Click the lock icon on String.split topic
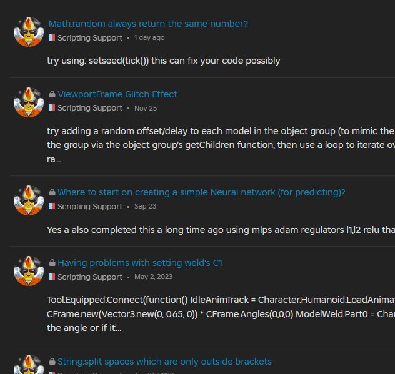 coord(52,362)
